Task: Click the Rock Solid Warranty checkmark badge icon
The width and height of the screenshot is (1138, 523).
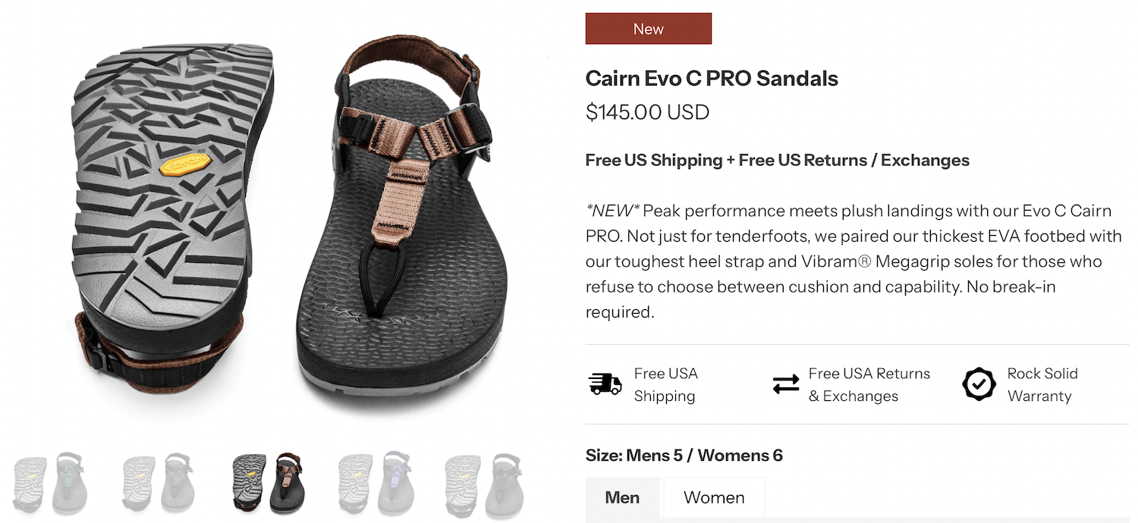Action: [979, 384]
